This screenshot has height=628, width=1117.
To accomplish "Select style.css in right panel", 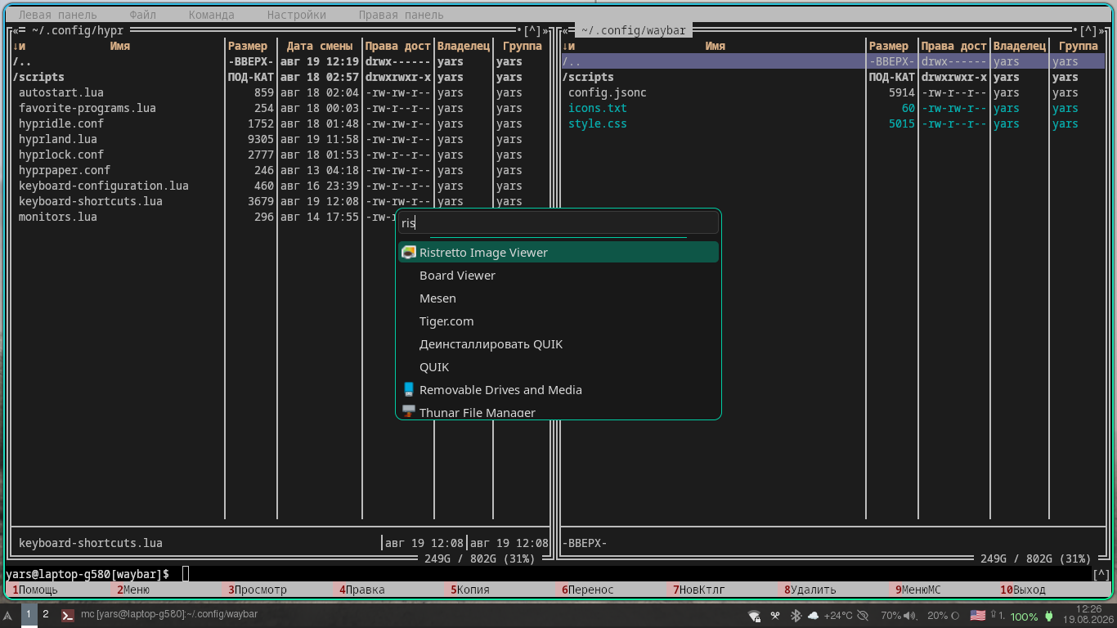I will pos(597,123).
